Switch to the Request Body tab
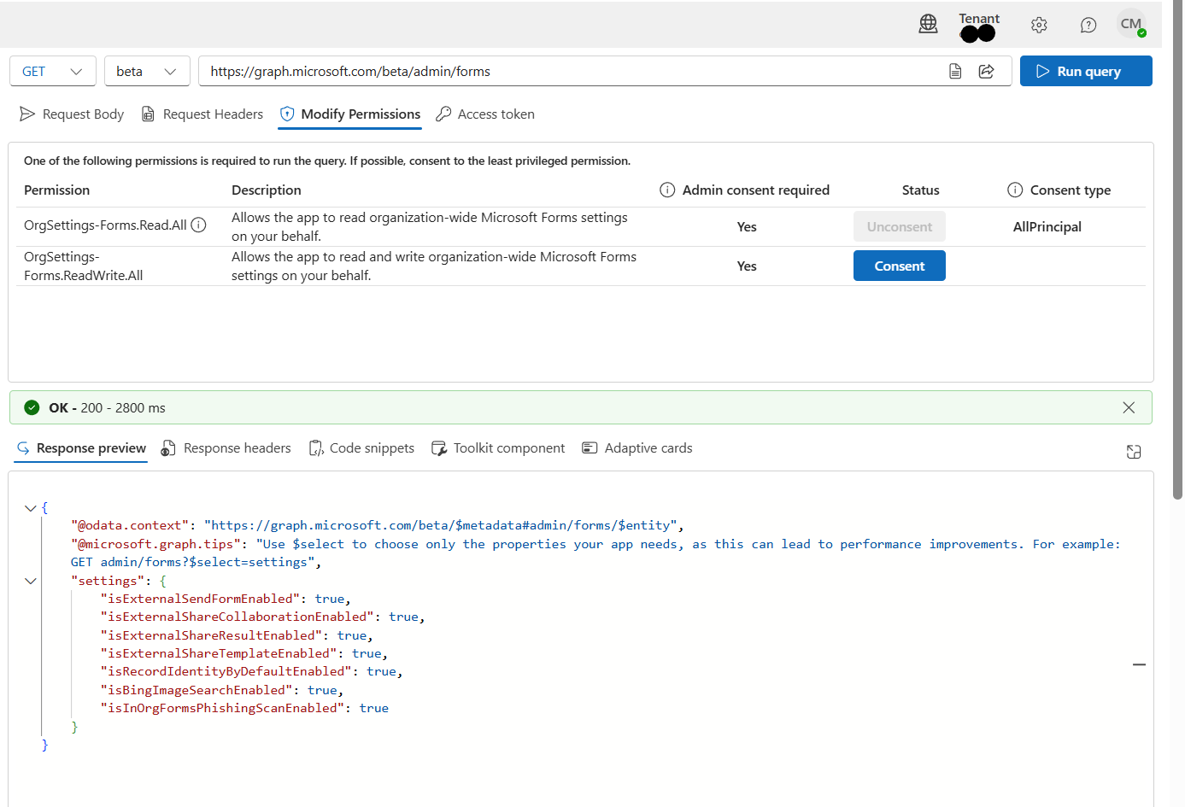Image resolution: width=1185 pixels, height=807 pixels. (72, 114)
